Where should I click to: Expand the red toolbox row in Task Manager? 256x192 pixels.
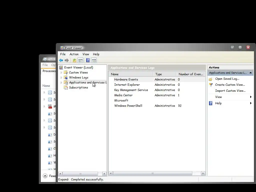[44, 106]
